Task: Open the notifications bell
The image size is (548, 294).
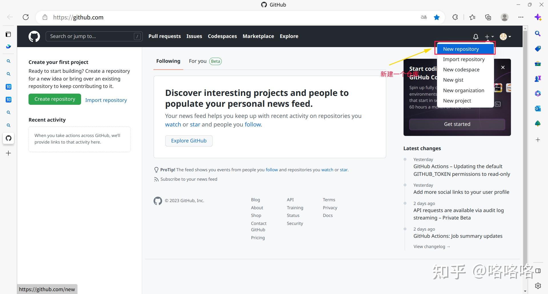Action: click(x=475, y=36)
